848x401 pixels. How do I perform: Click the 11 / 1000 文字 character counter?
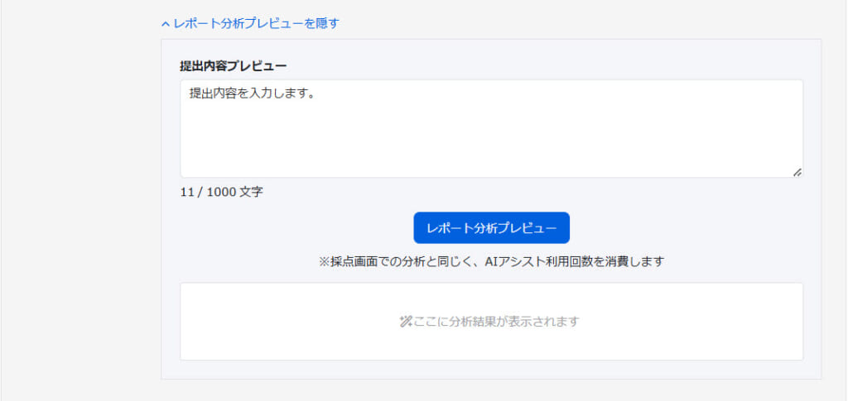[x=221, y=192]
